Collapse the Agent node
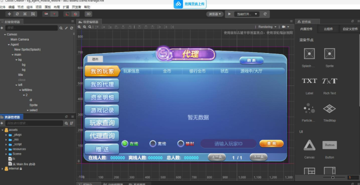Image resolution: width=360 pixels, height=185 pixels. pos(9,45)
